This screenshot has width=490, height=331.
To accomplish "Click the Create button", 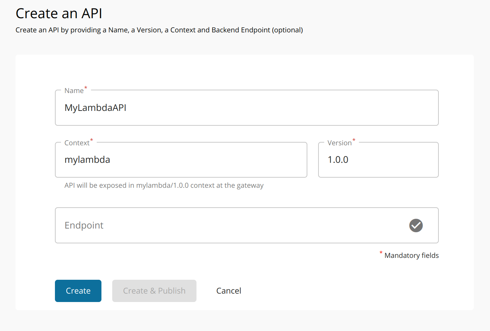I will tap(78, 291).
